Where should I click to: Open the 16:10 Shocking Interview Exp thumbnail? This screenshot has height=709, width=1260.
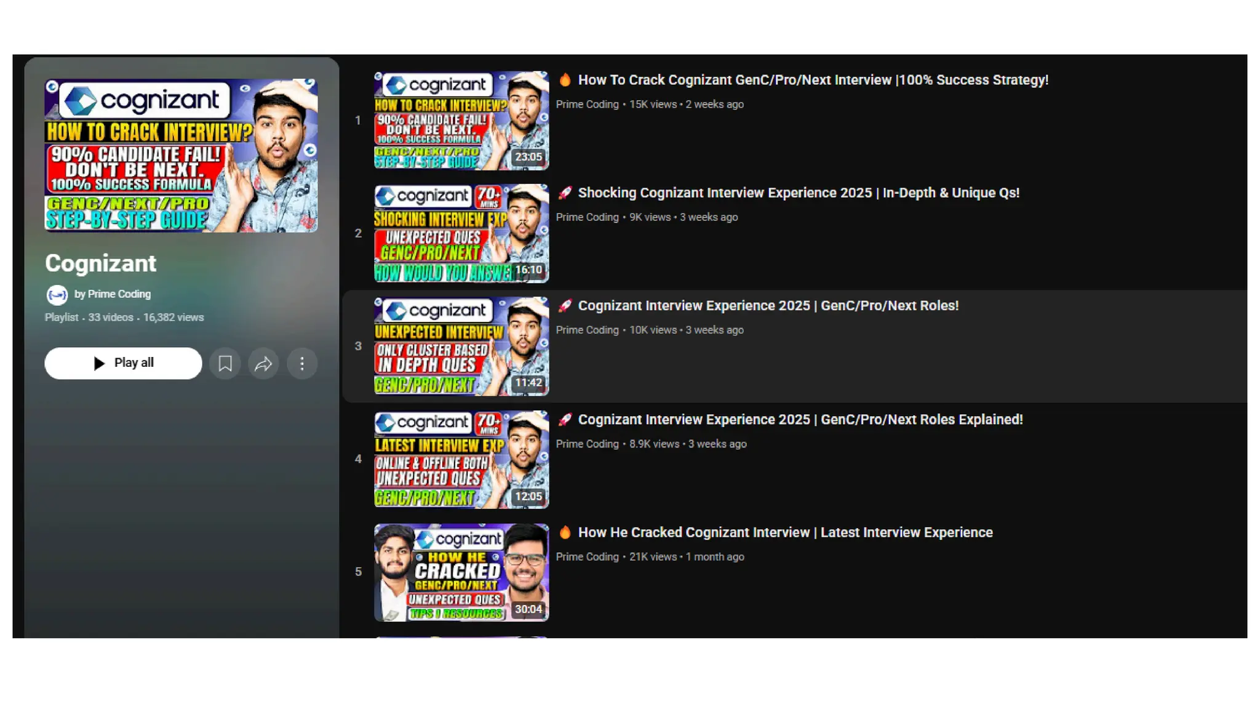tap(461, 233)
